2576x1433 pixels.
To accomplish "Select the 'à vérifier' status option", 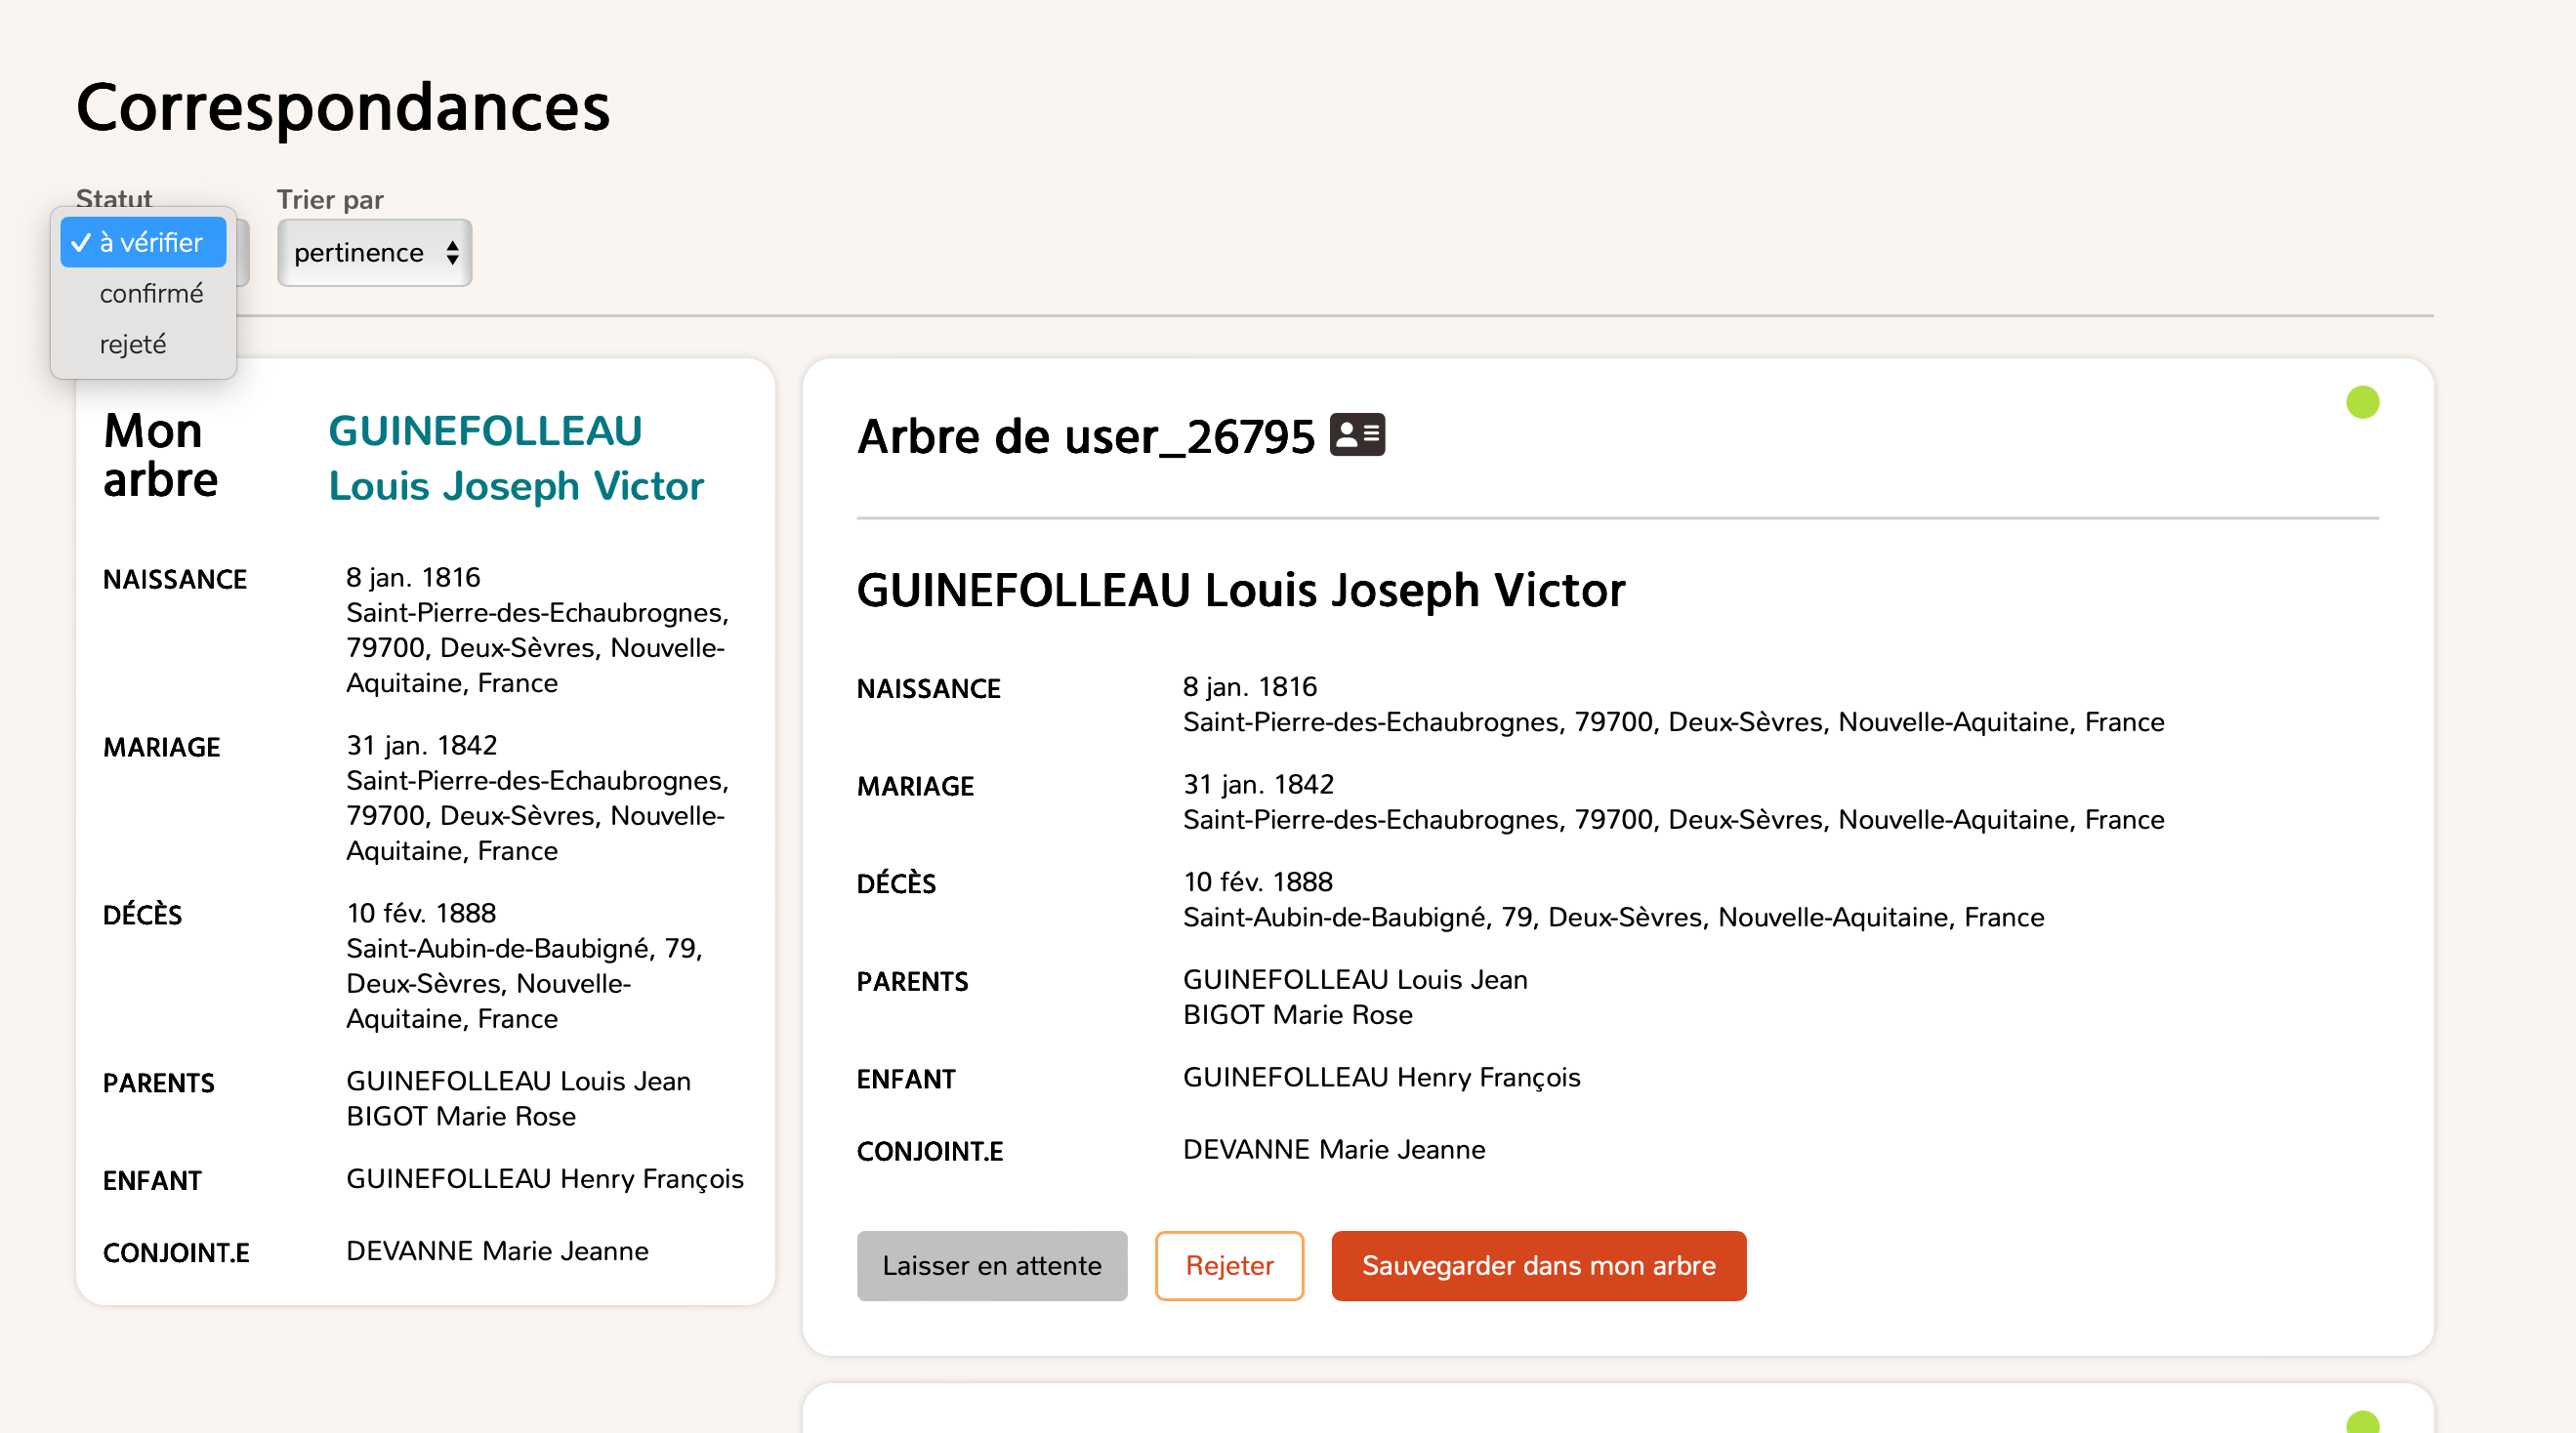I will point(143,242).
